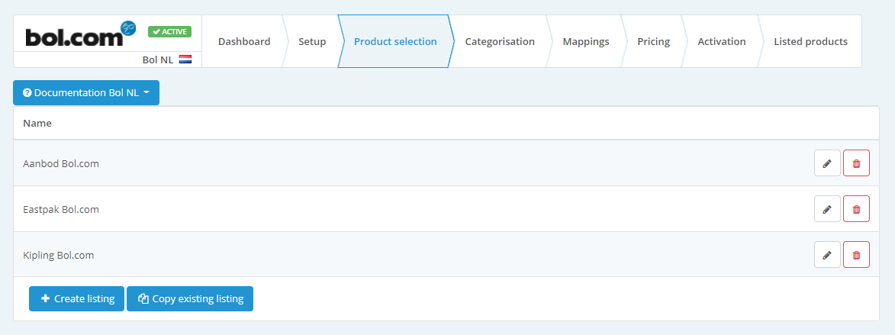Expand the Documentation Bol NL dropdown
This screenshot has width=895, height=335.
[86, 92]
